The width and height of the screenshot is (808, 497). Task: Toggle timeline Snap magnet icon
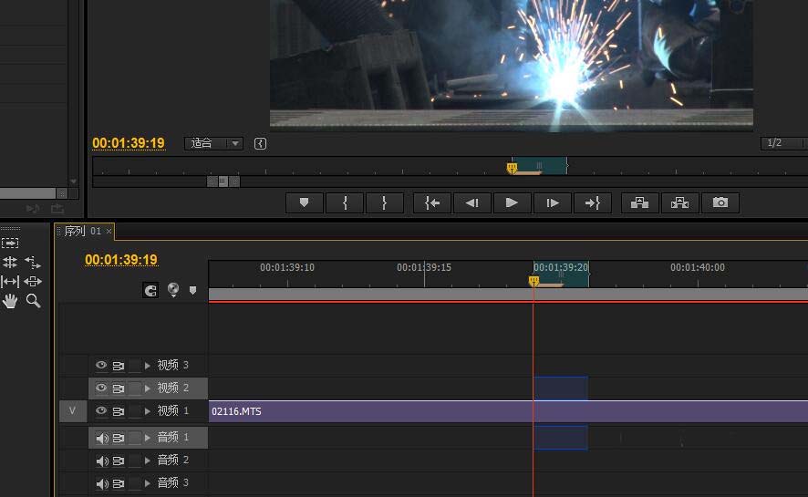click(150, 291)
